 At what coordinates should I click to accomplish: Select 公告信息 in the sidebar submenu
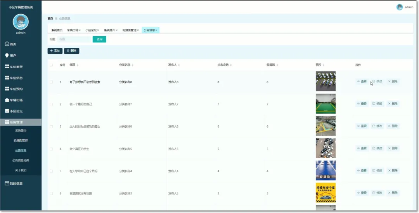[x=21, y=151]
